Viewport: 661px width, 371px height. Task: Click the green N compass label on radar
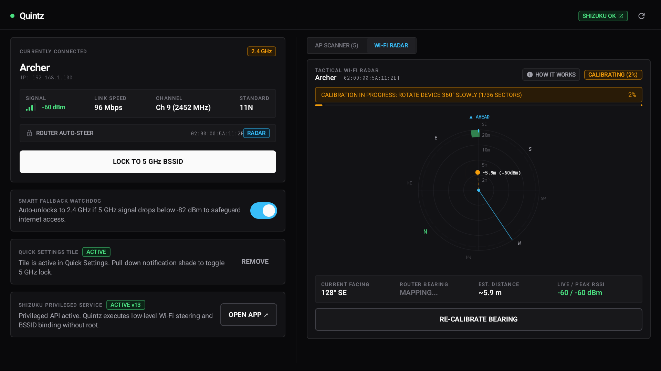coord(425,232)
